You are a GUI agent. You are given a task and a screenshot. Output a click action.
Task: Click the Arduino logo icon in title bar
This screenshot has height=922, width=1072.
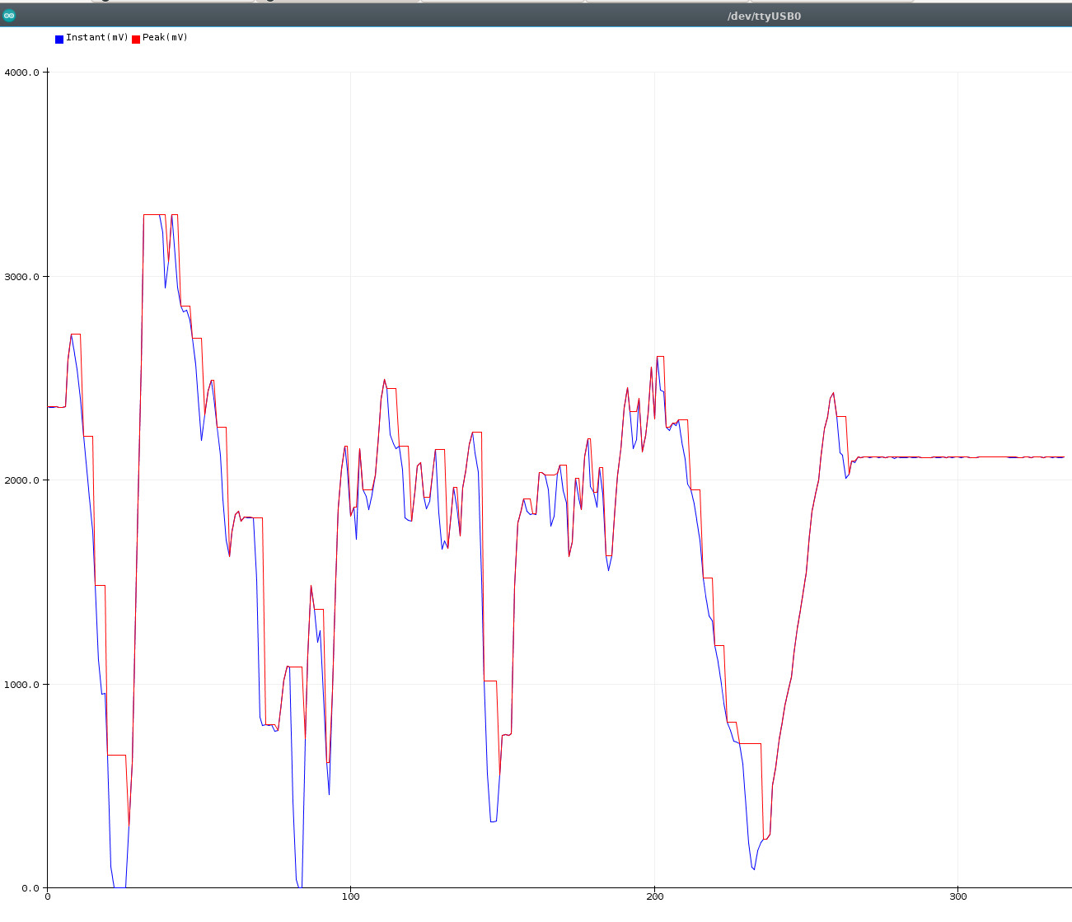pos(9,16)
